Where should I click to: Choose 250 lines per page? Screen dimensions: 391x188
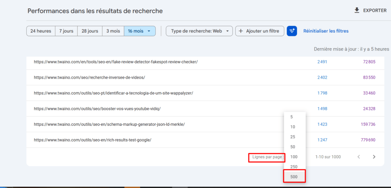(295, 167)
